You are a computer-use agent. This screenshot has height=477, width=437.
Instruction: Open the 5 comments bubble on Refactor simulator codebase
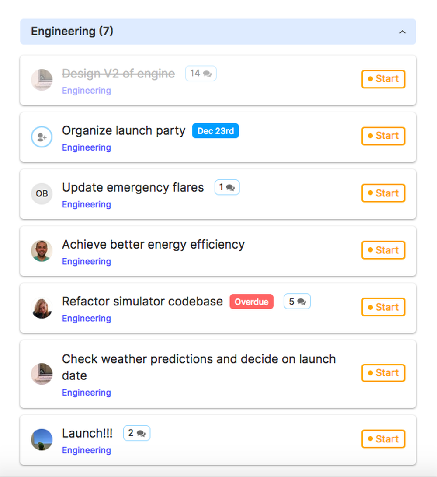tap(297, 302)
